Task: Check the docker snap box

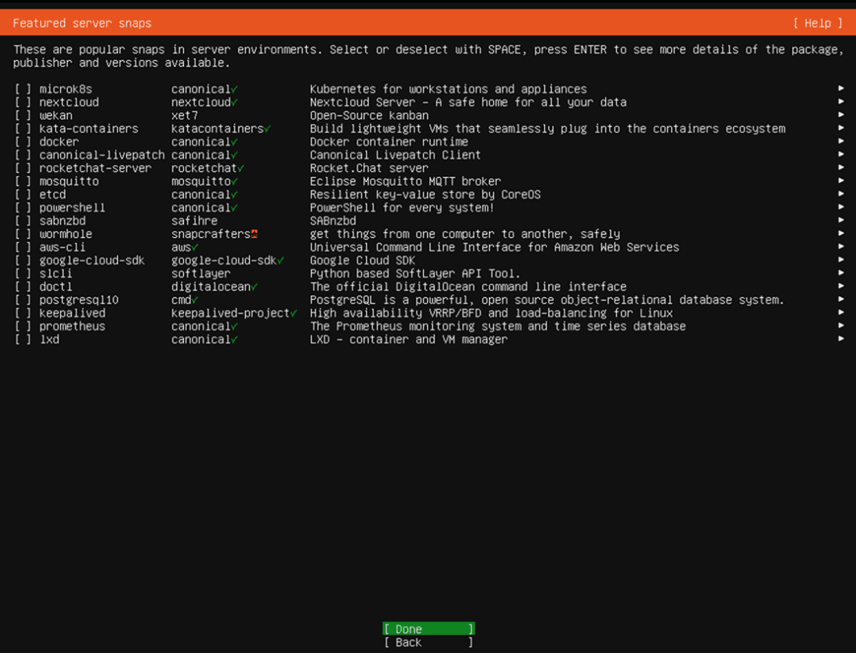Action: tap(23, 142)
